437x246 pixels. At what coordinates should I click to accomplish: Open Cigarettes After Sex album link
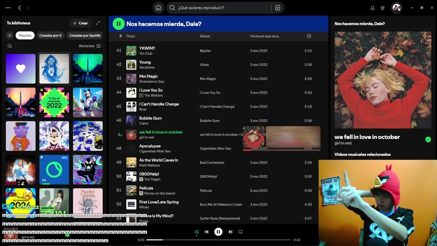[x=215, y=149]
